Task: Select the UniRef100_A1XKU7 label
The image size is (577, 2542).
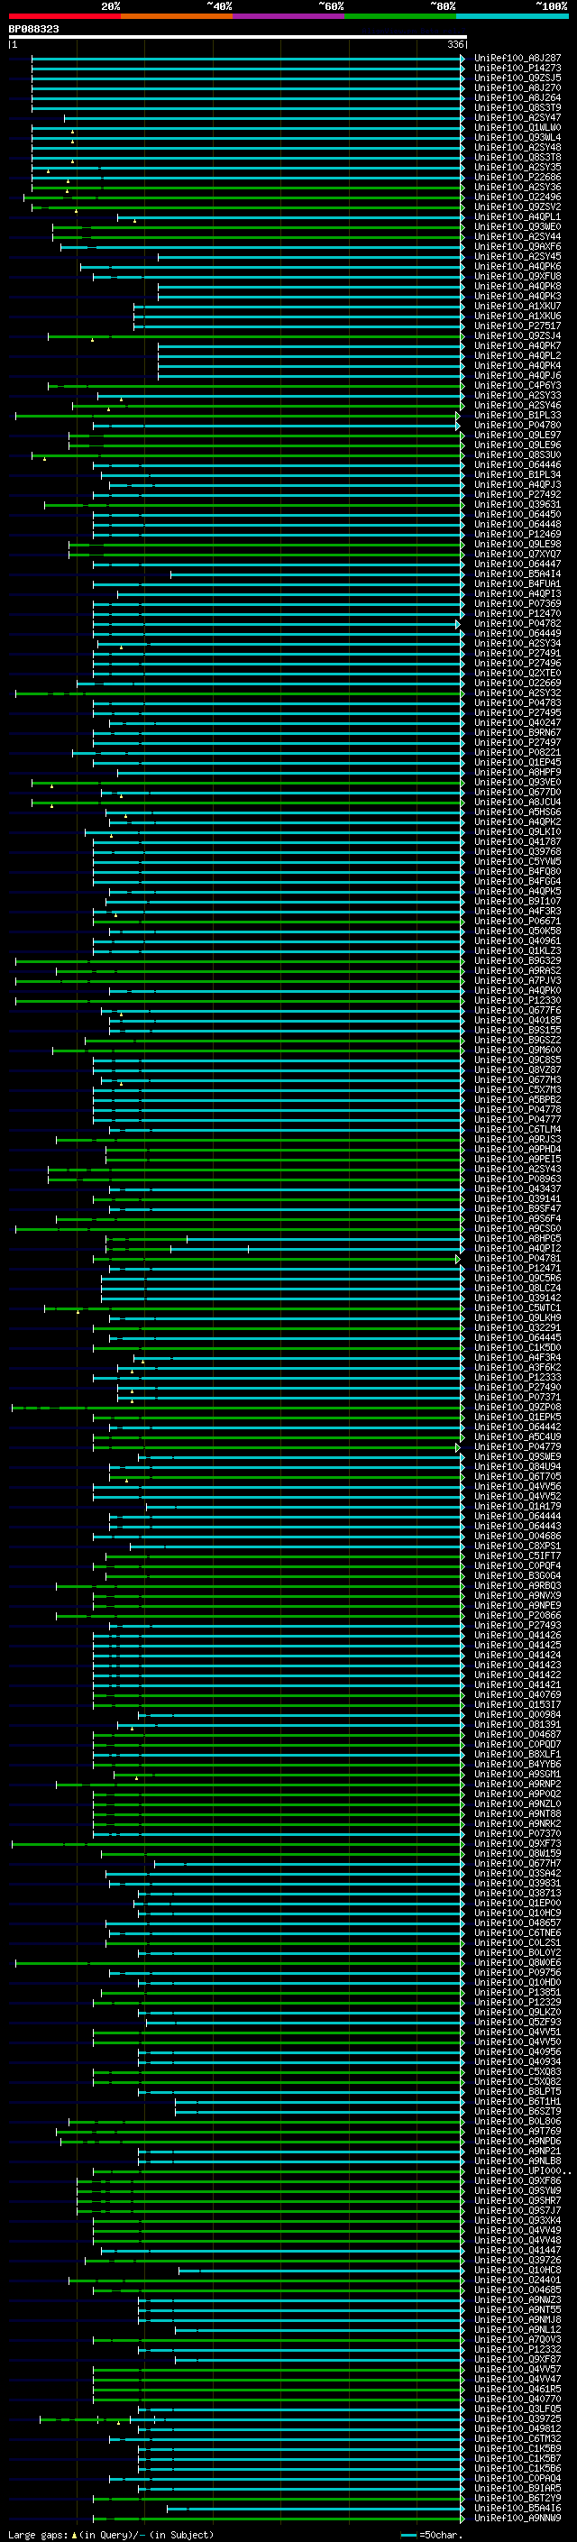Action: point(517,306)
